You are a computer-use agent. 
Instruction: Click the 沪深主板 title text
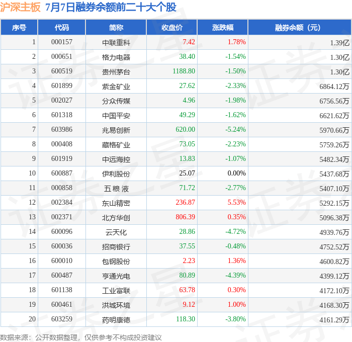click(20, 7)
